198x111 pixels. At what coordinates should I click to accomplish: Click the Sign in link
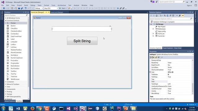click(x=189, y=6)
